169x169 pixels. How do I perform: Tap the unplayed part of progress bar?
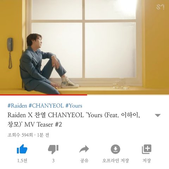[x=128, y=95]
